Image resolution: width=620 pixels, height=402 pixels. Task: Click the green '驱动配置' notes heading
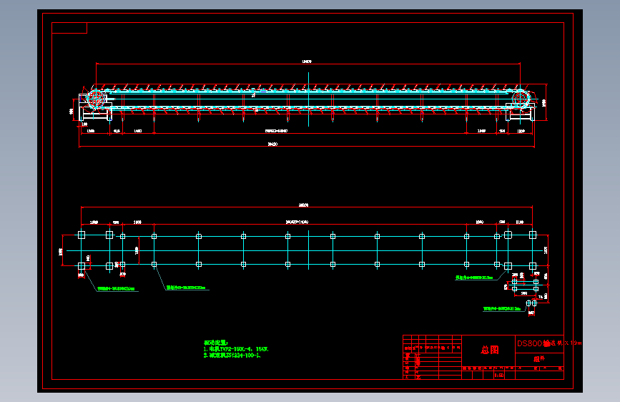point(216,343)
